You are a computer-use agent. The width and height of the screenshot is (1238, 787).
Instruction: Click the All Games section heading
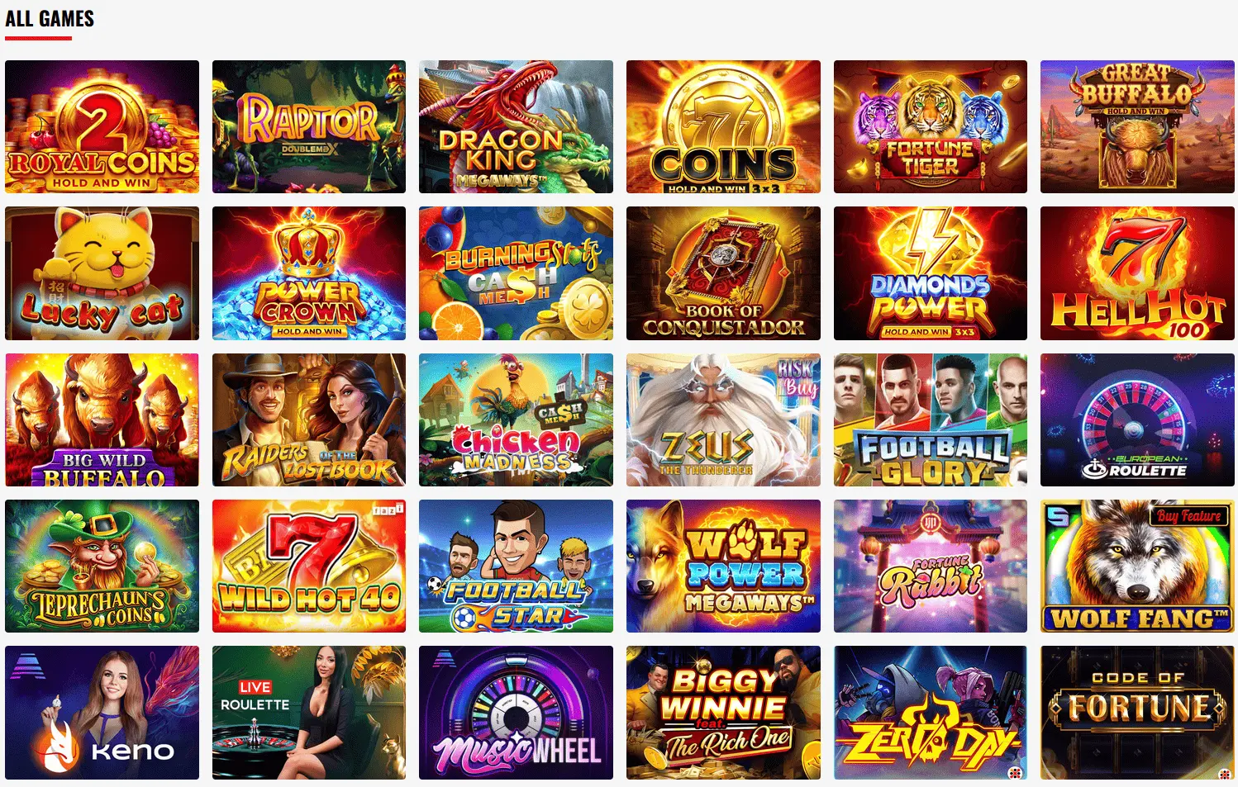coord(50,18)
